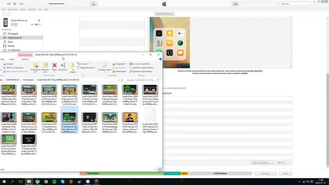
Task: Click the iTunes search field
Action: pyautogui.click(x=294, y=4)
